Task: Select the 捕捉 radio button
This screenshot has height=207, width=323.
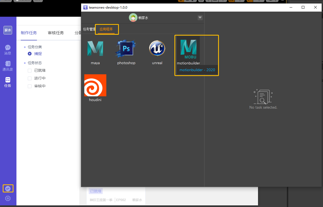Action: tap(30, 54)
